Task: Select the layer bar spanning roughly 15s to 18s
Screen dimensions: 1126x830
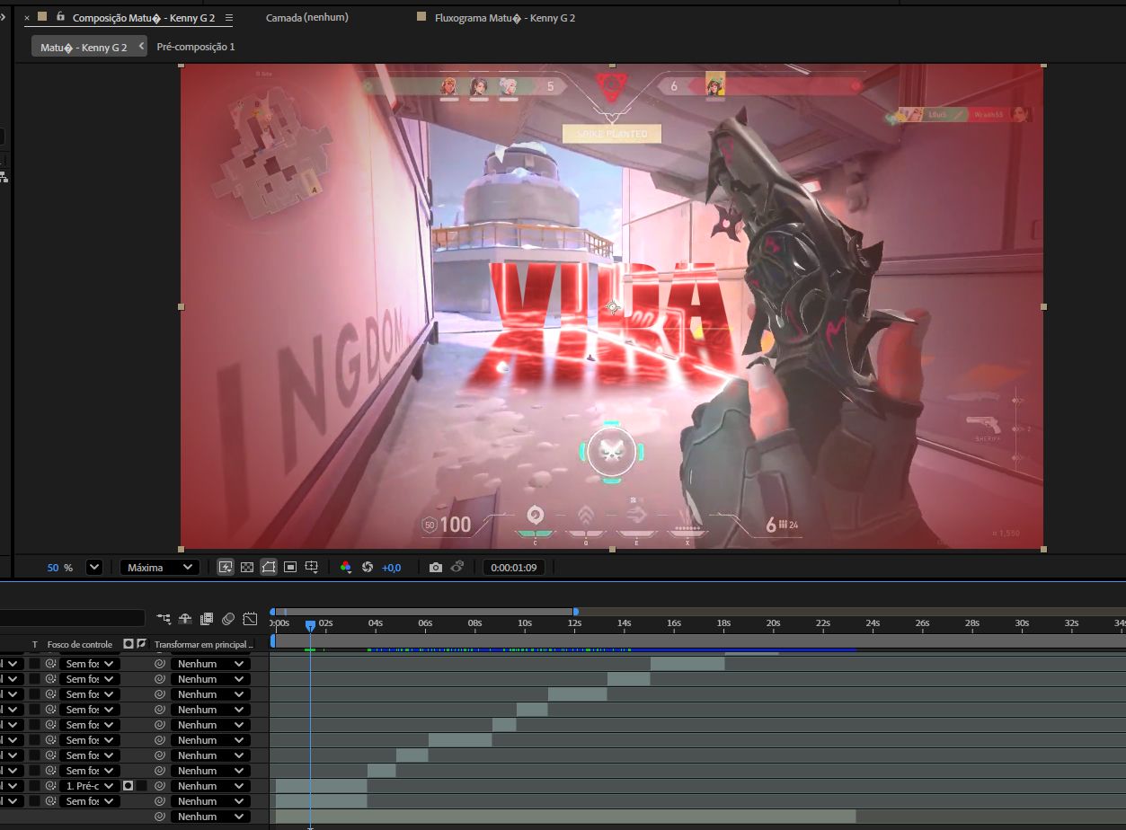Action: point(687,664)
